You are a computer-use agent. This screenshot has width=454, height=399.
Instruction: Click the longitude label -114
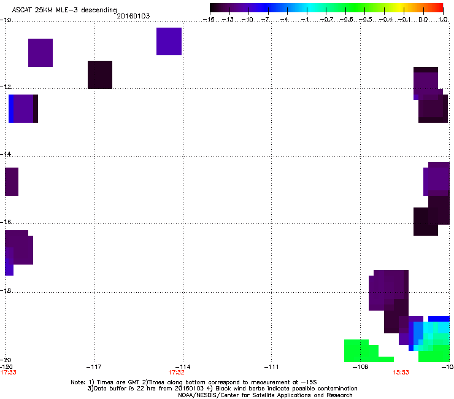click(x=183, y=367)
